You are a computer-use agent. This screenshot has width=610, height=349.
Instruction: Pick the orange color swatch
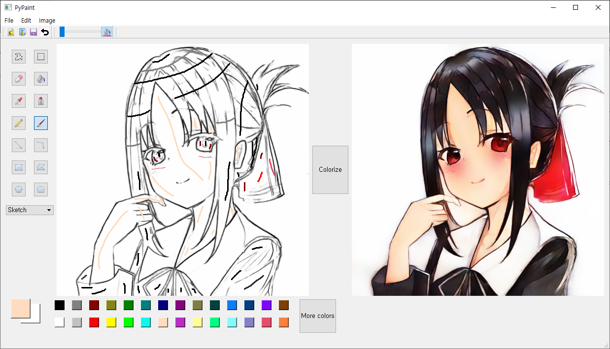pos(284,322)
